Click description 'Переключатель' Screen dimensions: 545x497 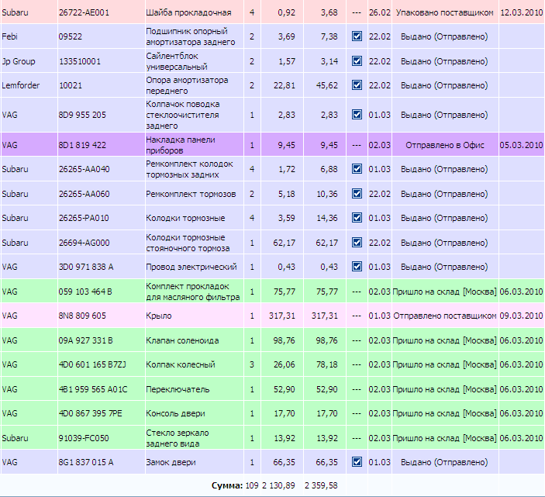(178, 389)
